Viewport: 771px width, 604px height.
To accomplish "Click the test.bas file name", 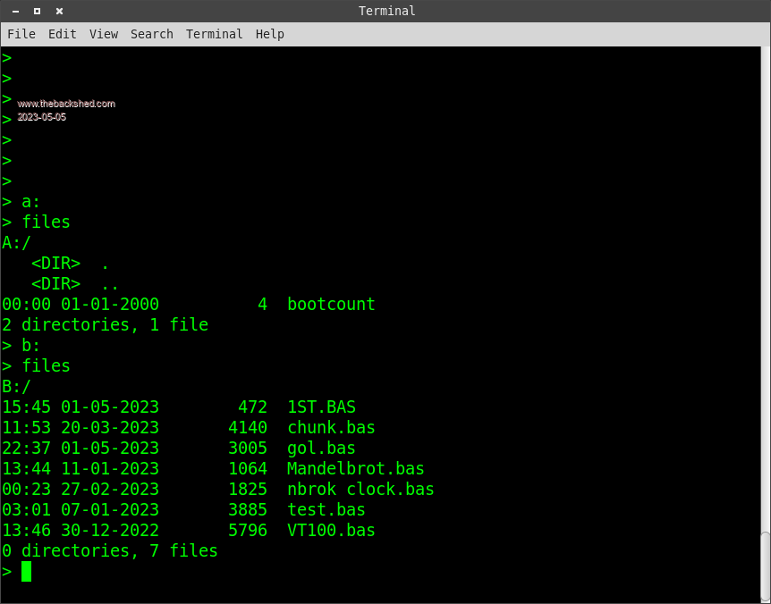I will coord(326,509).
